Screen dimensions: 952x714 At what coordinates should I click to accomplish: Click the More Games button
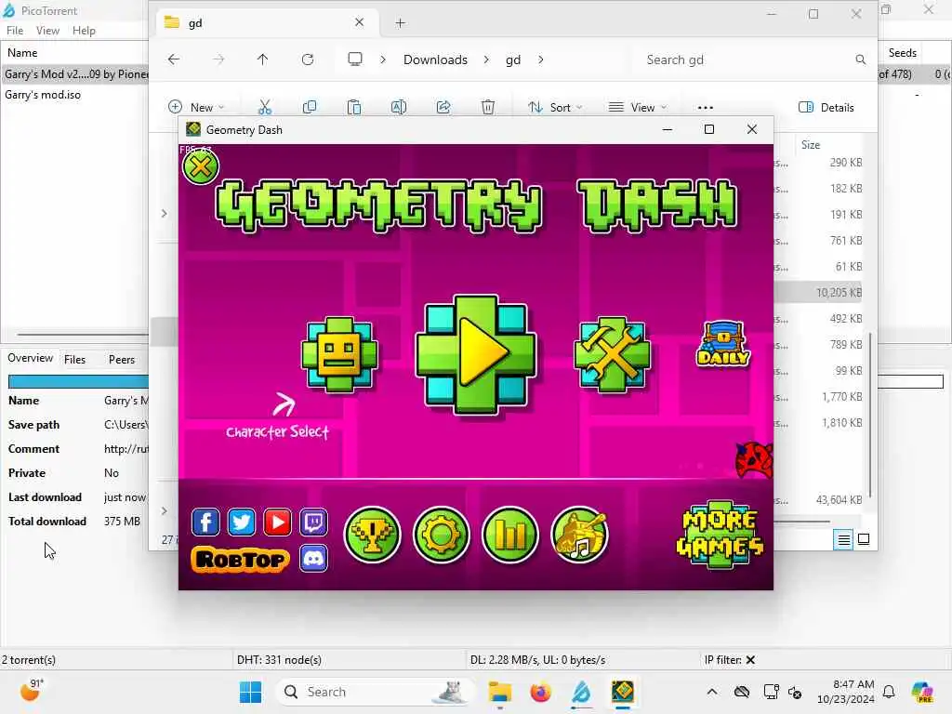point(721,535)
